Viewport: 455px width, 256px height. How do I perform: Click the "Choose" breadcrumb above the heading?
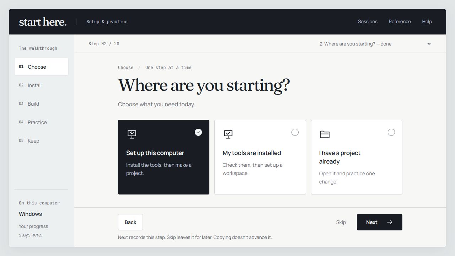point(125,68)
